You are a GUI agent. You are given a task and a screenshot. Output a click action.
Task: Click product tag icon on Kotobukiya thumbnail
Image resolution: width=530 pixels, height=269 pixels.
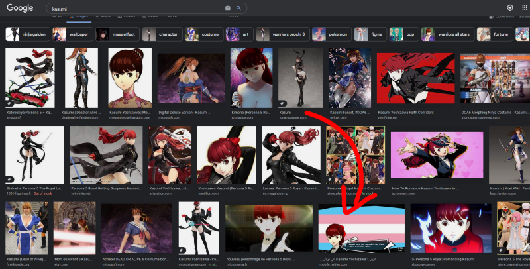pyautogui.click(x=10, y=104)
